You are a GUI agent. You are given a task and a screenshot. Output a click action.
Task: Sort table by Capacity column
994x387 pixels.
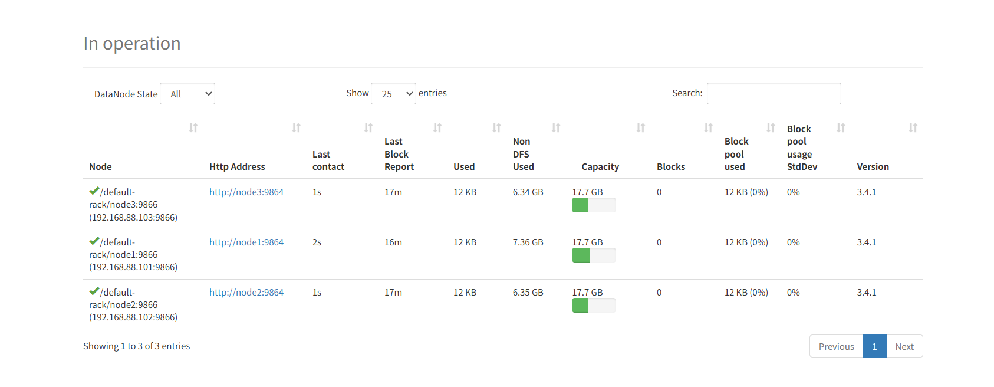click(640, 128)
